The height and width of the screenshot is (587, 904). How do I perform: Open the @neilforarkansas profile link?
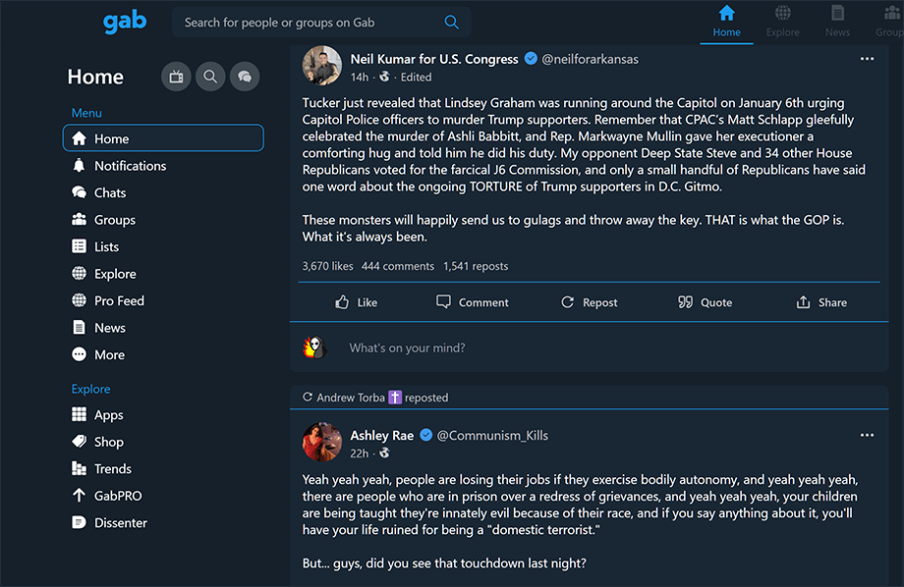(590, 59)
